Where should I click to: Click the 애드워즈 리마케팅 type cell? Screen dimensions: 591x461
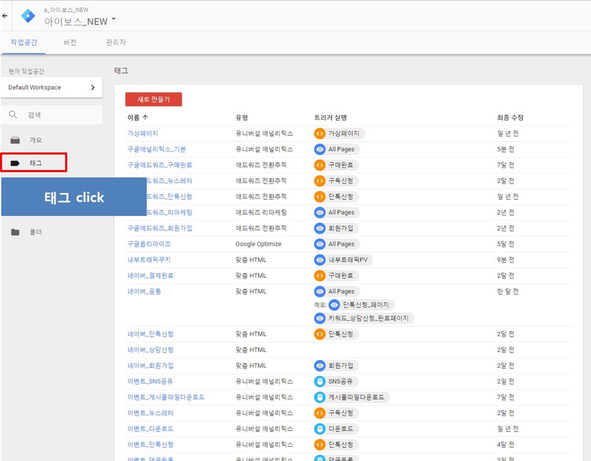[261, 213]
